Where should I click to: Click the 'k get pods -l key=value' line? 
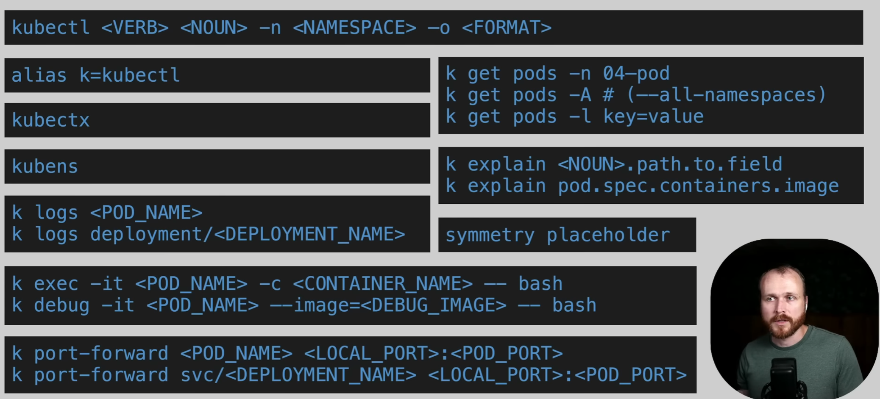click(574, 116)
